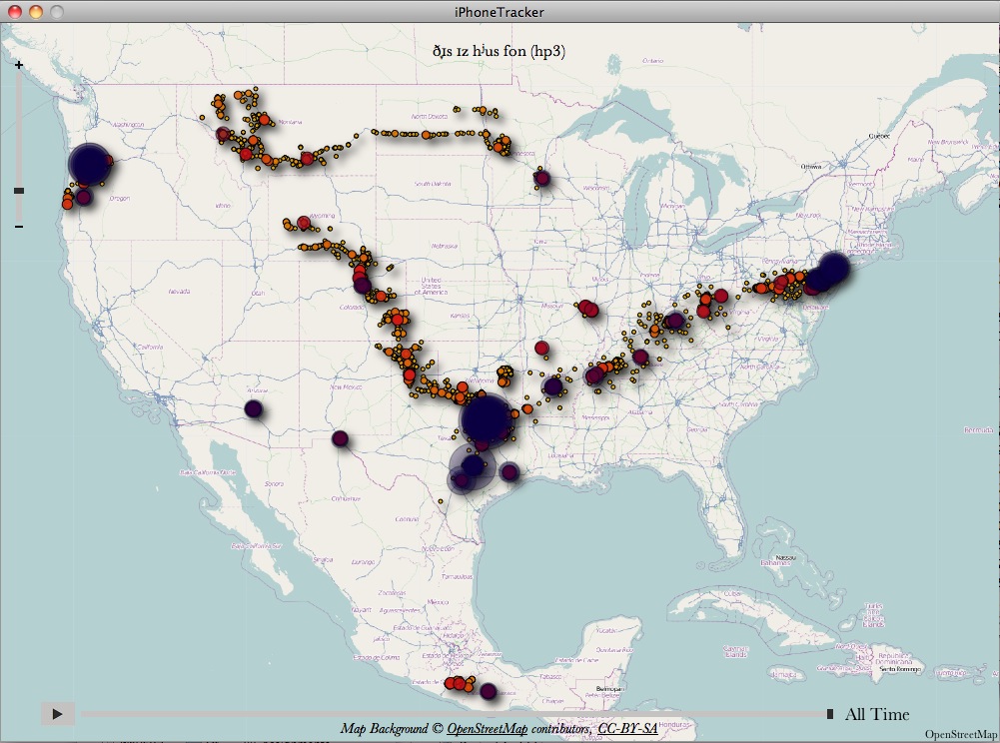Image resolution: width=1000 pixels, height=743 pixels.
Task: Select the large dark marker over north Texas
Action: point(487,417)
